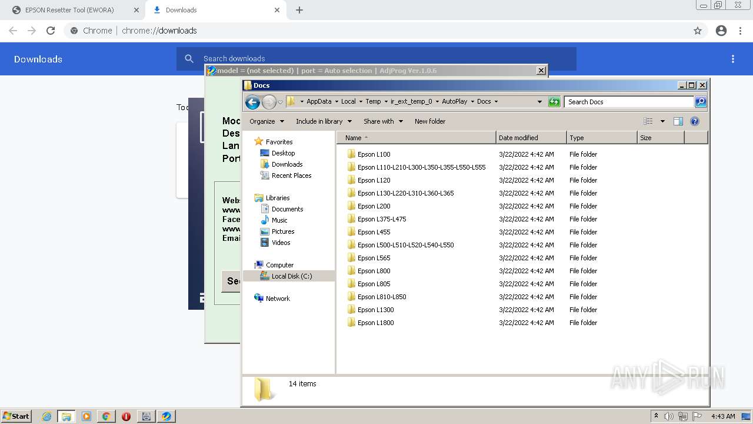Close the EPSON Resetter Tool tab
Image resolution: width=753 pixels, height=424 pixels.
tap(136, 10)
